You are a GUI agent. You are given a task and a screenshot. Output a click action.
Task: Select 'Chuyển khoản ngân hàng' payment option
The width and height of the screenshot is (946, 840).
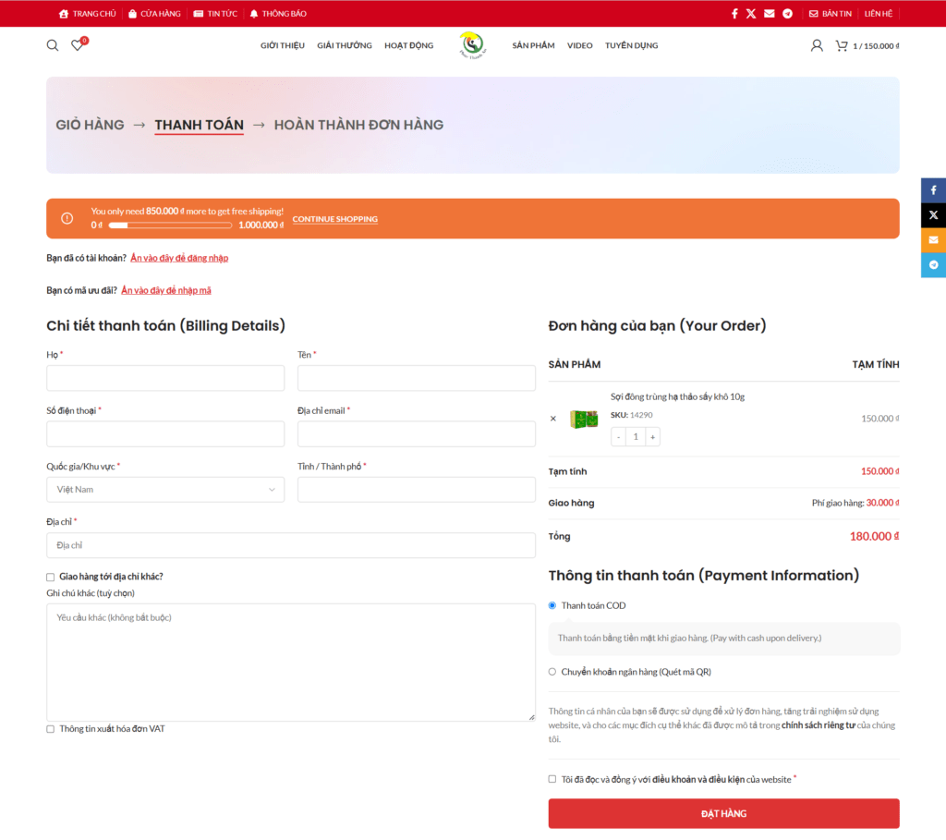552,672
